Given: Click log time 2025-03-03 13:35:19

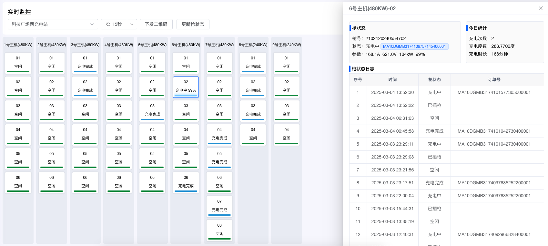Looking at the screenshot, I should [392, 221].
